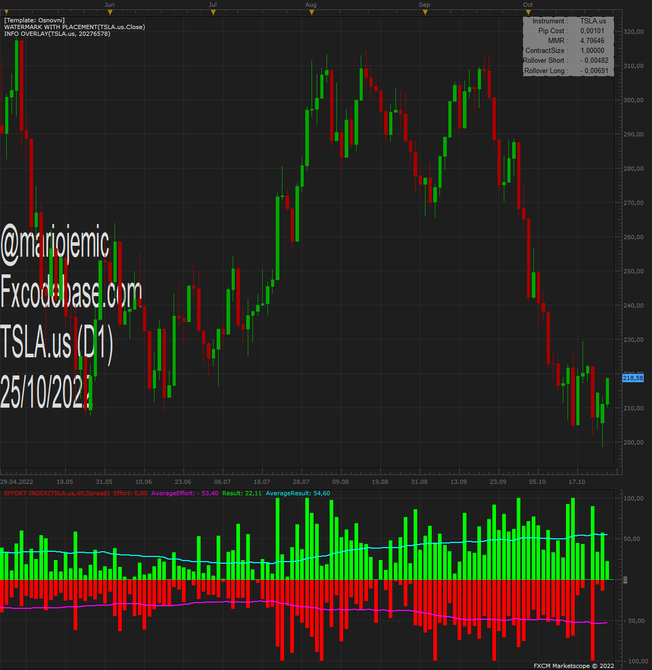Viewport: 652px width, 670px height.
Task: Click the FXCM Marketscope © 2022 text
Action: click(574, 666)
